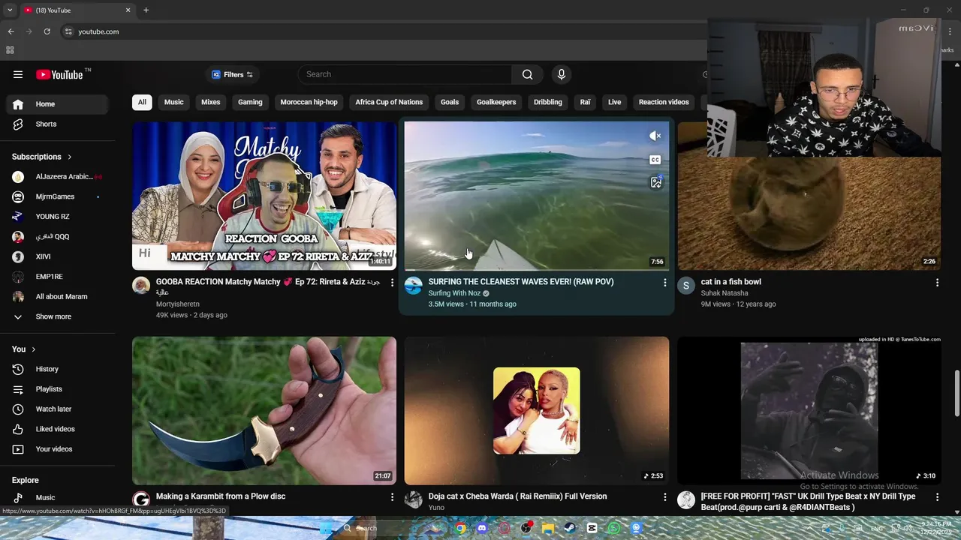
Task: Open Google Chrome from the taskbar
Action: point(460,528)
